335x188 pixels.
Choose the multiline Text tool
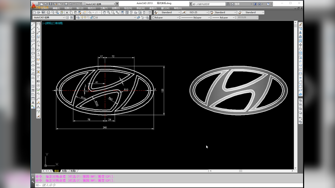33,103
